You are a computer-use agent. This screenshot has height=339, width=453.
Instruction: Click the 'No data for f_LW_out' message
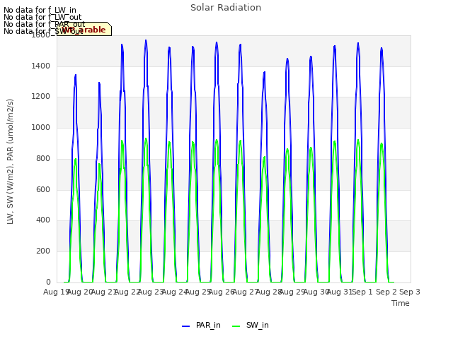[x=42, y=17]
